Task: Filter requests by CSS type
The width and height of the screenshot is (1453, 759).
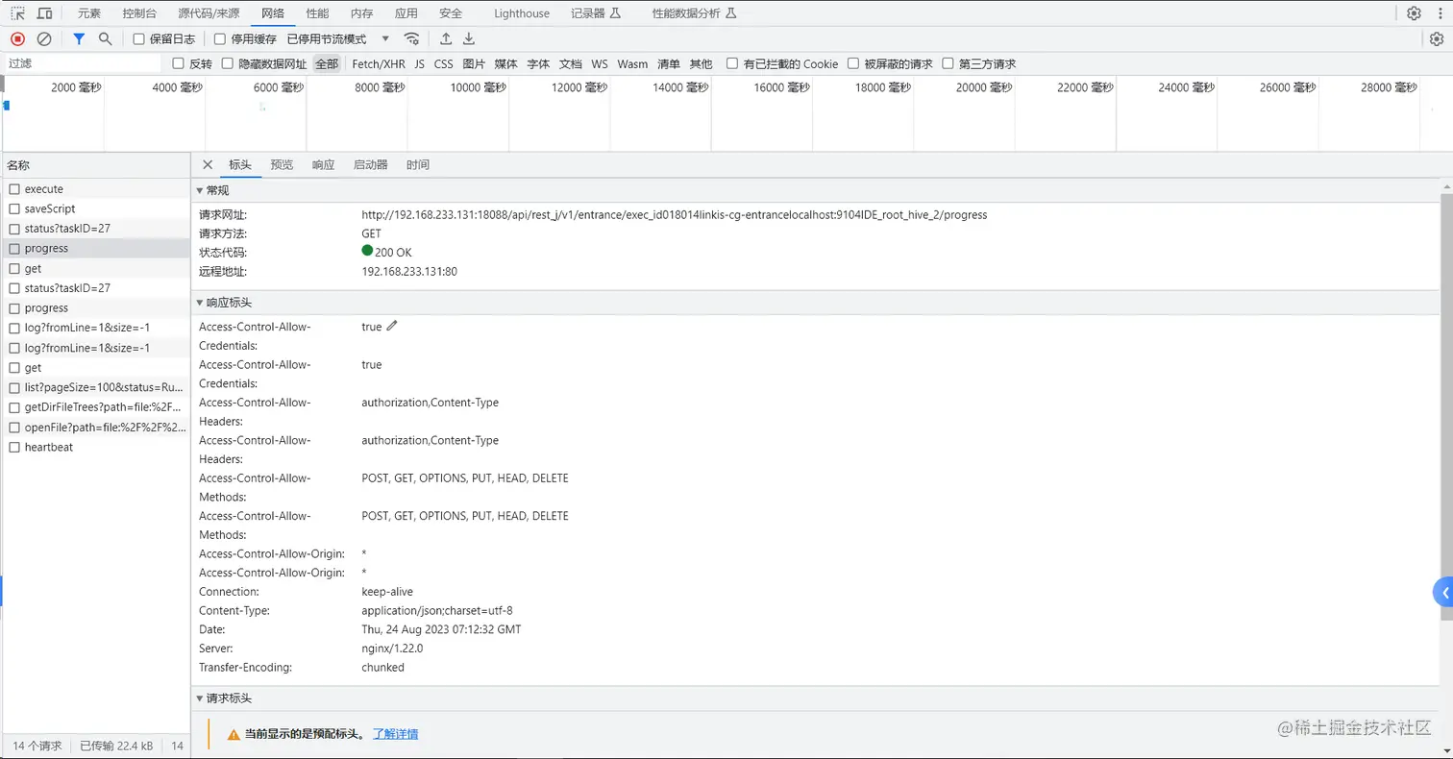Action: click(x=443, y=63)
